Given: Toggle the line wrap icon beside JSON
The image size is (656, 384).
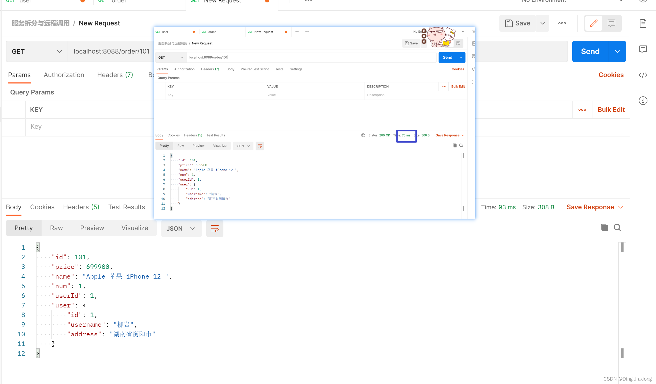Looking at the screenshot, I should click(215, 229).
